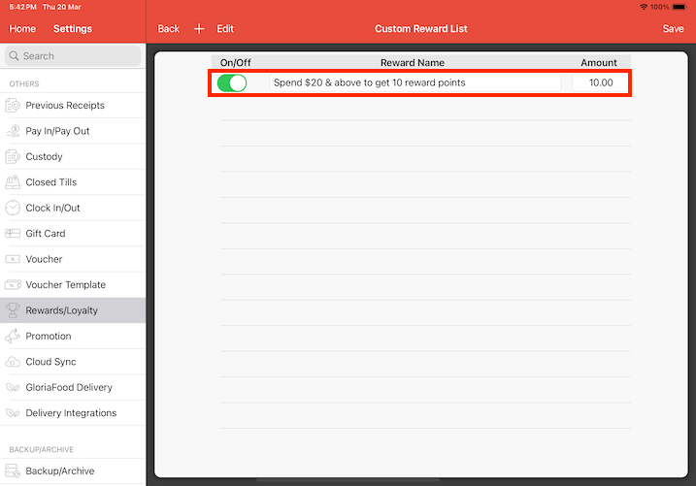Open Closed Tills in the sidebar
This screenshot has width=696, height=486.
tap(73, 182)
